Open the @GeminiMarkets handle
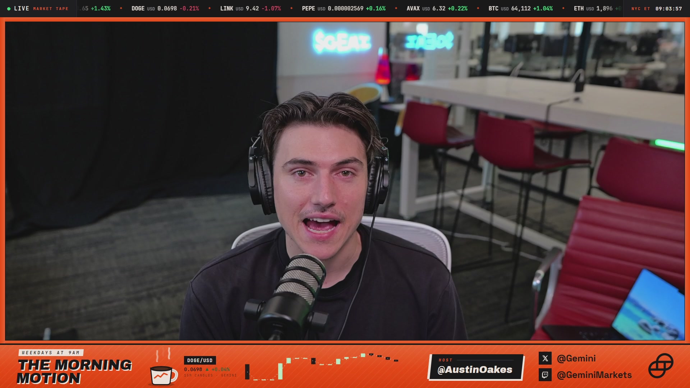The image size is (690, 388). [594, 375]
